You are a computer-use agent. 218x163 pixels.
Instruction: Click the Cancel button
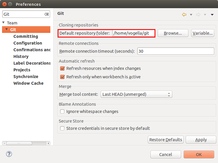[x=166, y=154]
